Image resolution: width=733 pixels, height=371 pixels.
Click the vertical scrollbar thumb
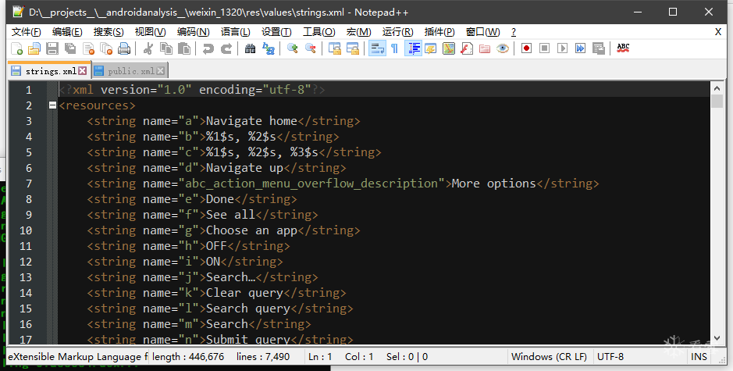click(717, 101)
